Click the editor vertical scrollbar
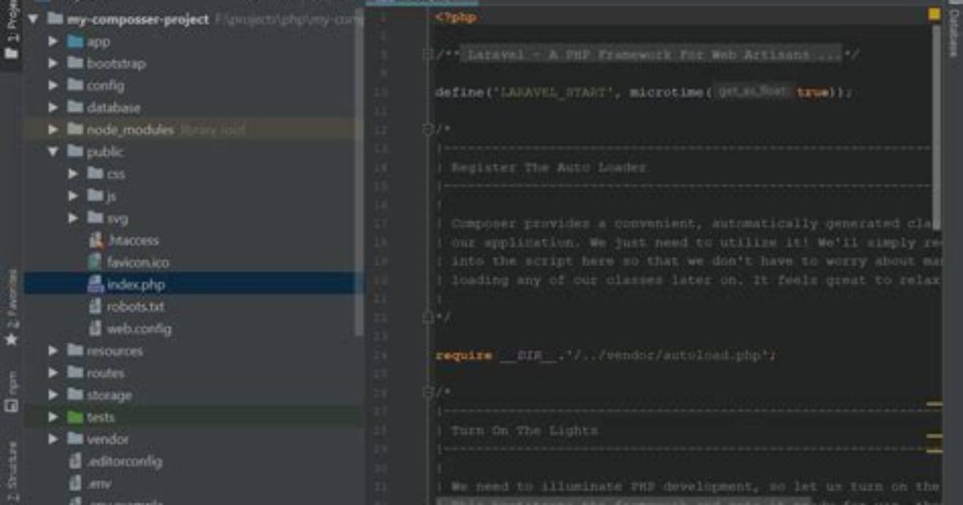 [x=936, y=128]
